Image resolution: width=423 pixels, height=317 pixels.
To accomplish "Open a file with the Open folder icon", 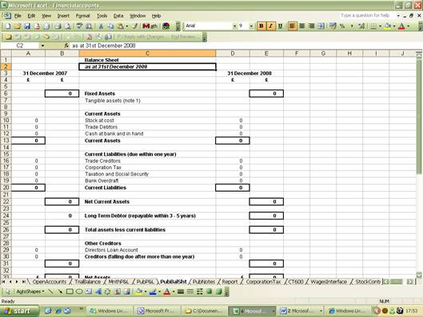I will 18,26.
